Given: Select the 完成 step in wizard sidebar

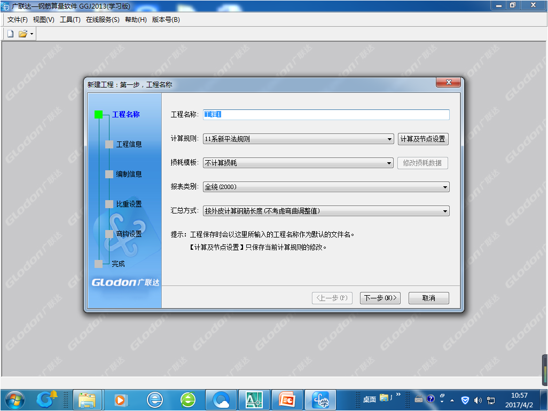Looking at the screenshot, I should click(118, 264).
